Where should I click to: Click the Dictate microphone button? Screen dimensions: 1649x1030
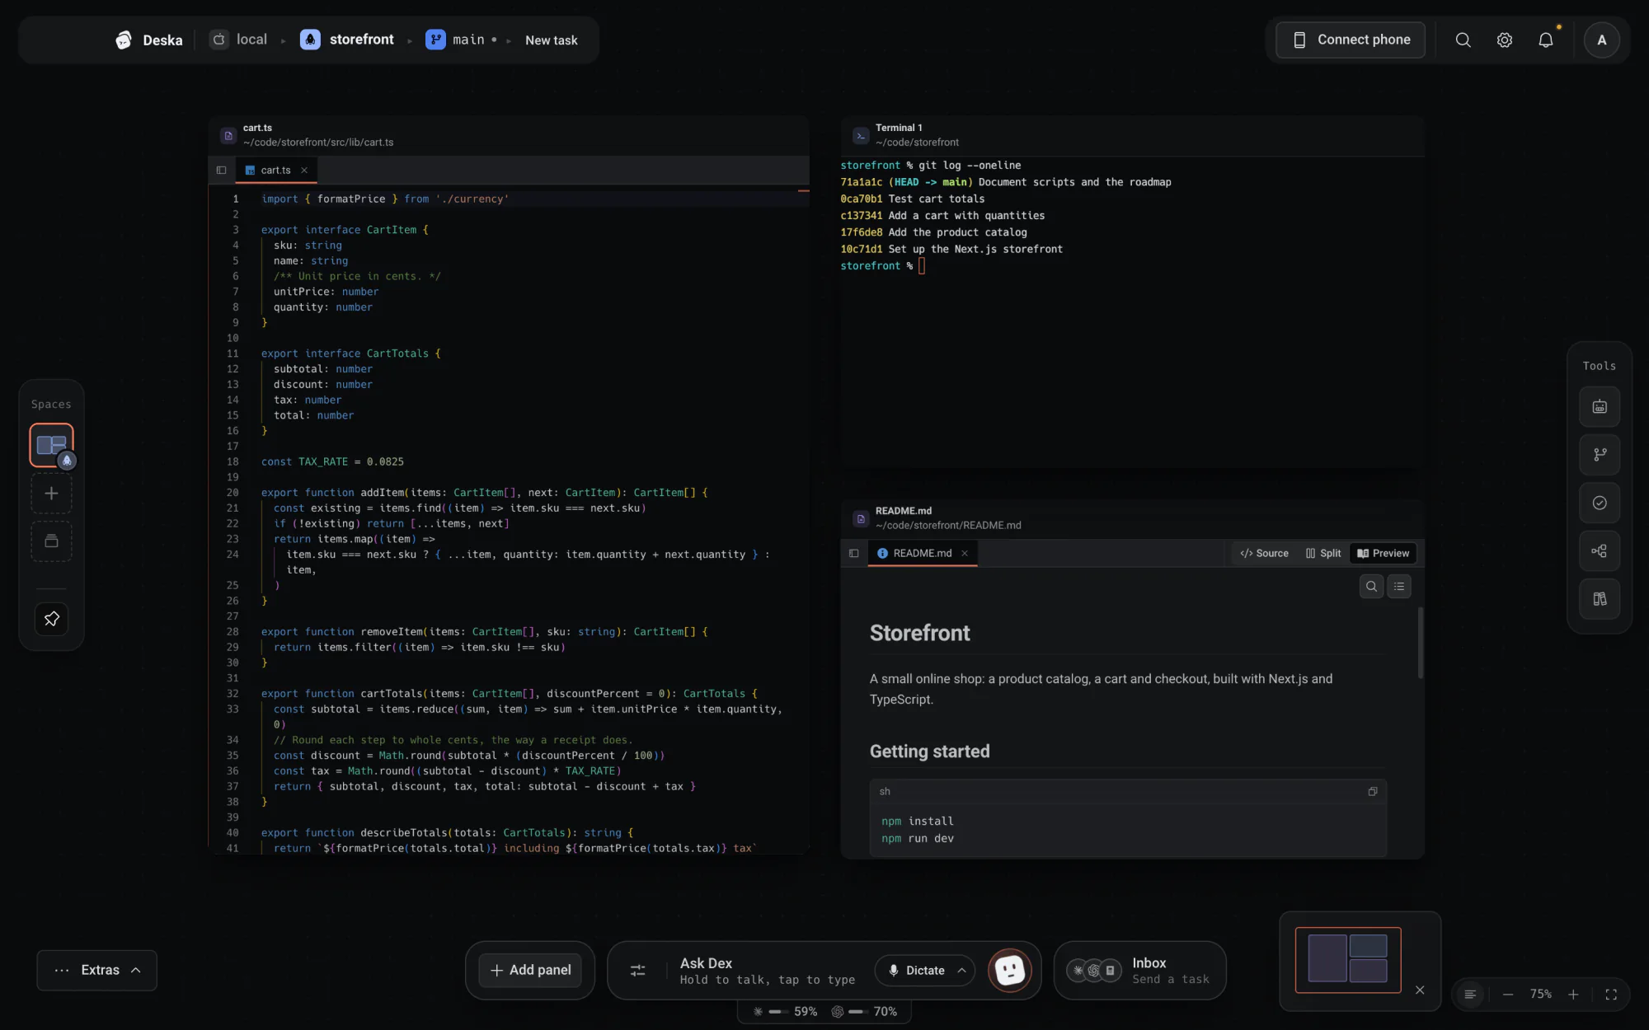click(916, 971)
